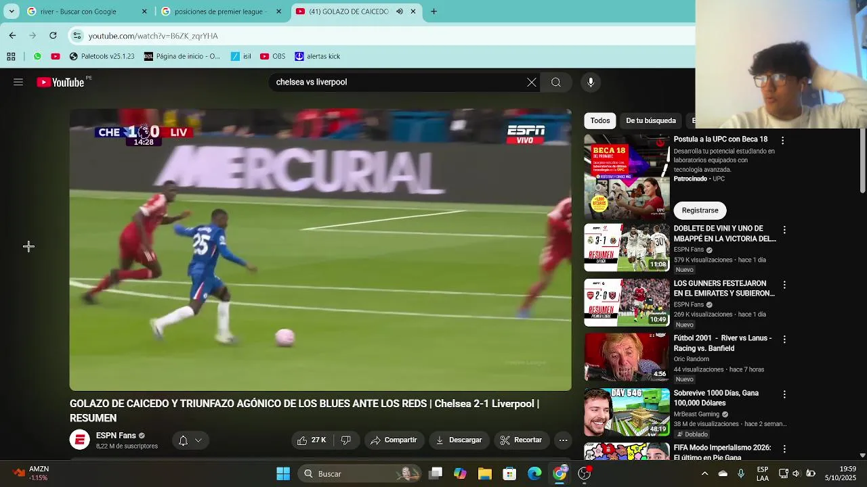Mute the YouTube tab audio icon
Screen dimensions: 867x487
[400, 11]
